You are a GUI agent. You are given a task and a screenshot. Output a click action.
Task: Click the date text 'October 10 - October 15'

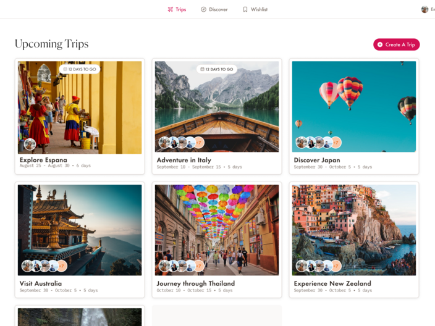[x=184, y=290]
